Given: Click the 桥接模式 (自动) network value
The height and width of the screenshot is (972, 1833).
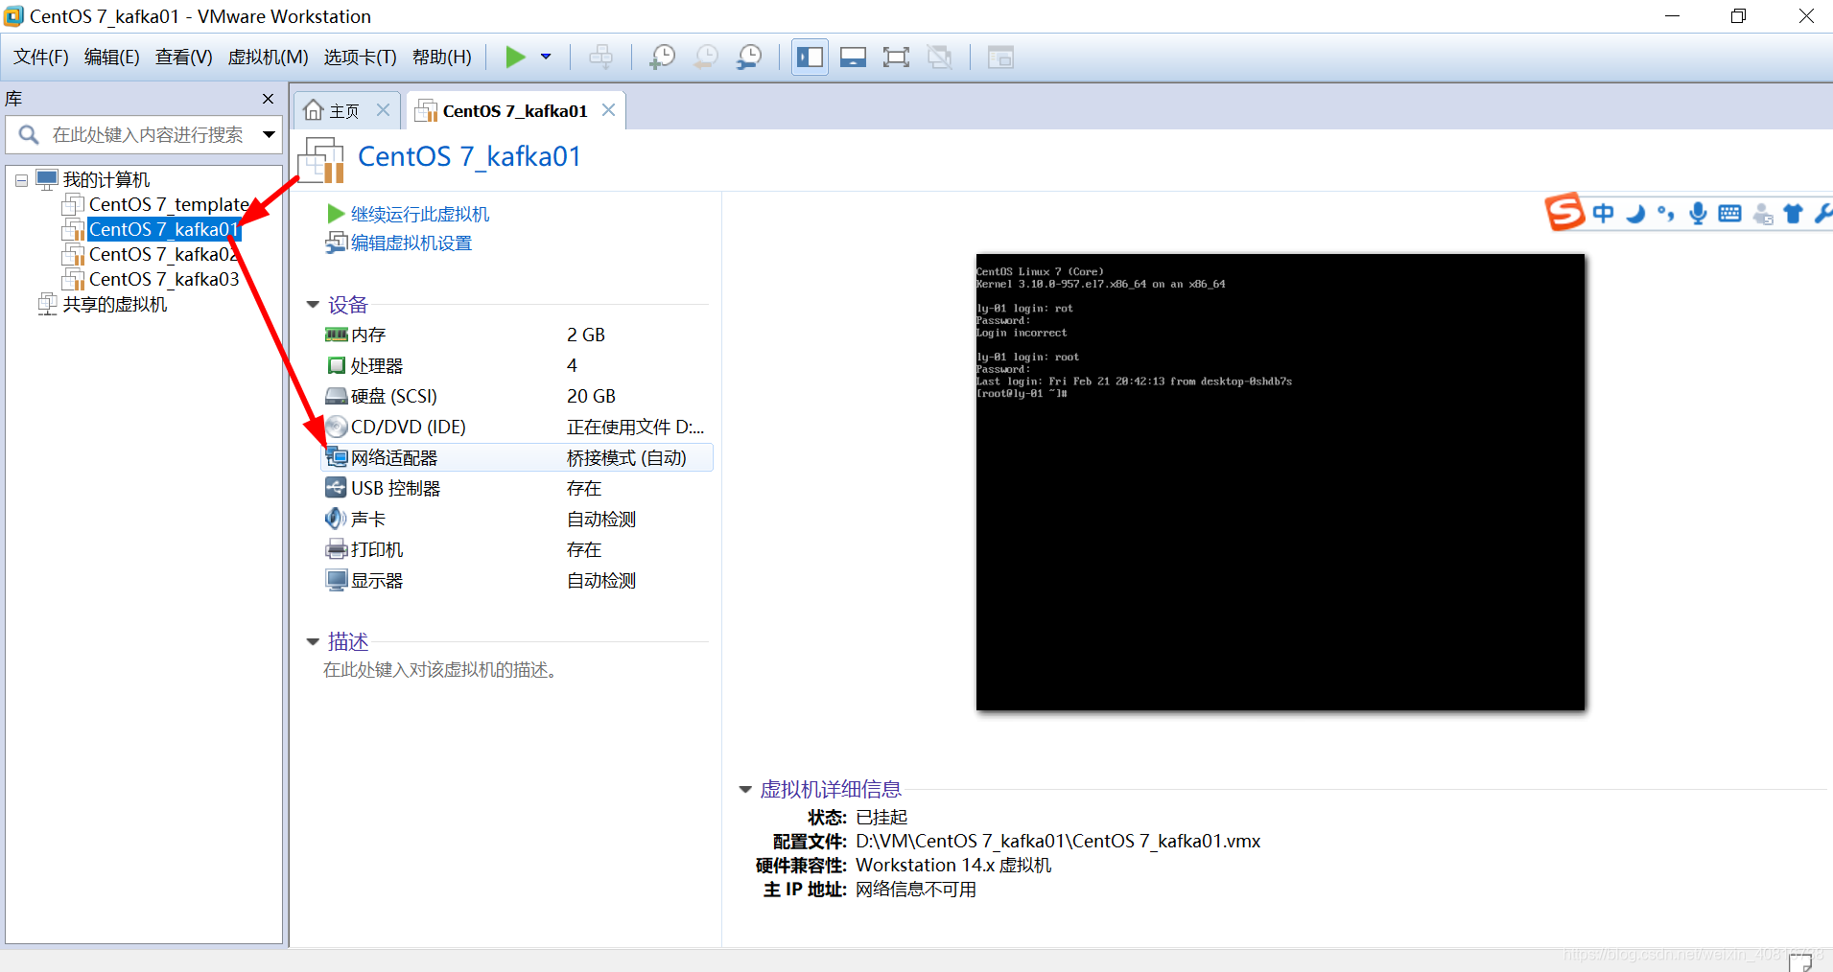Looking at the screenshot, I should coord(626,457).
